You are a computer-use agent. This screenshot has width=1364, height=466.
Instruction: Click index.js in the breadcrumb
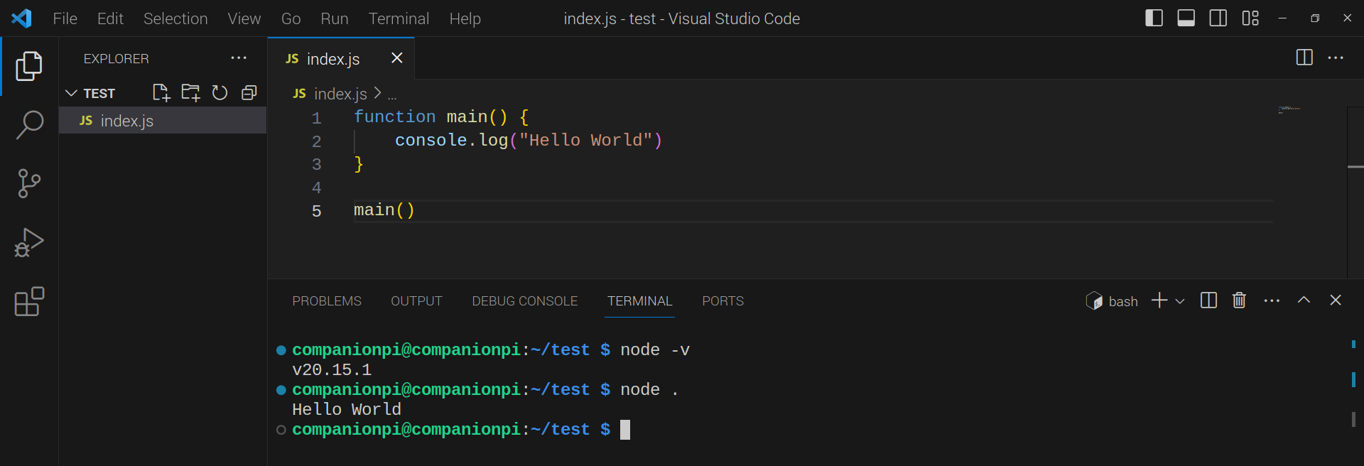pos(340,94)
